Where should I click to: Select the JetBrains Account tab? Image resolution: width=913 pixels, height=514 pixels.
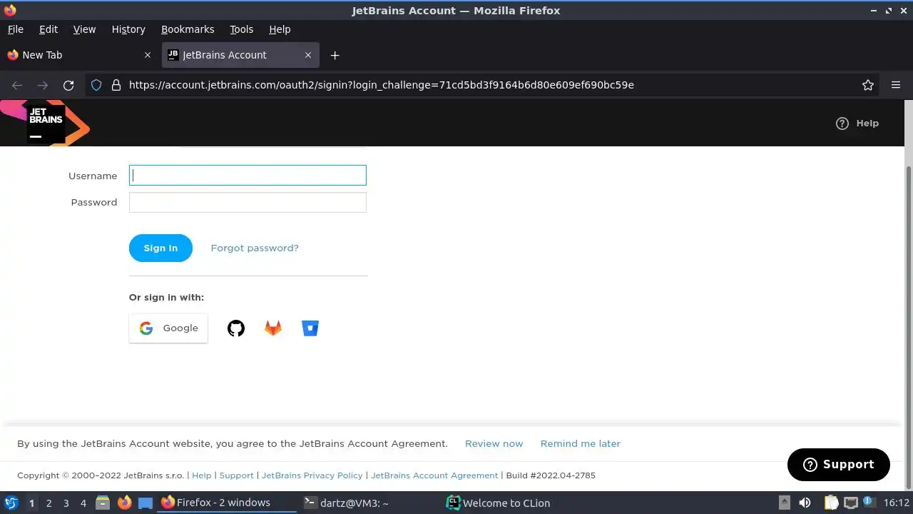pyautogui.click(x=240, y=55)
